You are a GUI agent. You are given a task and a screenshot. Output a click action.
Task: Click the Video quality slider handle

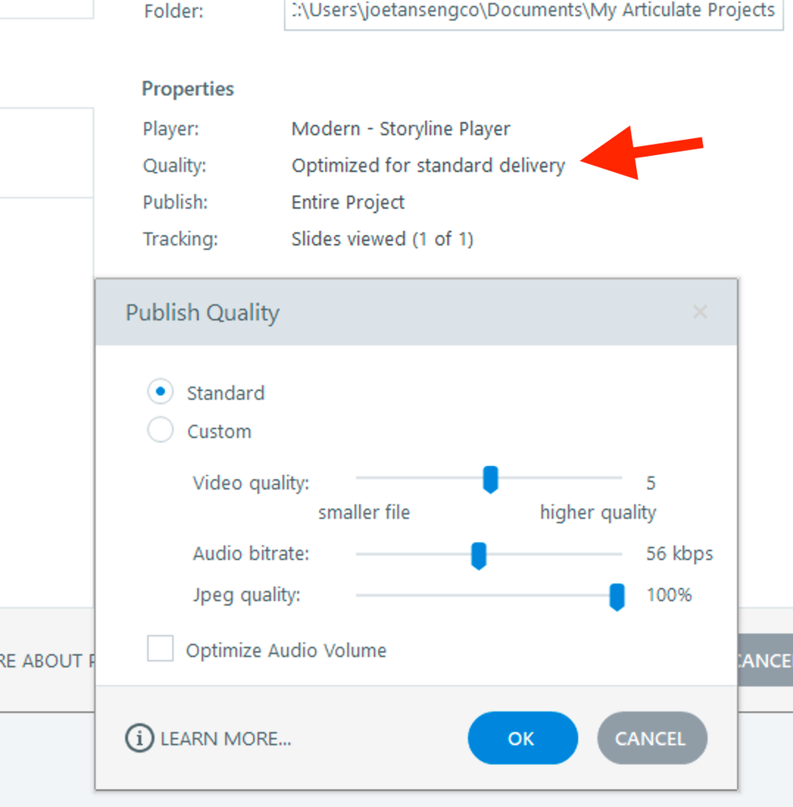click(490, 479)
